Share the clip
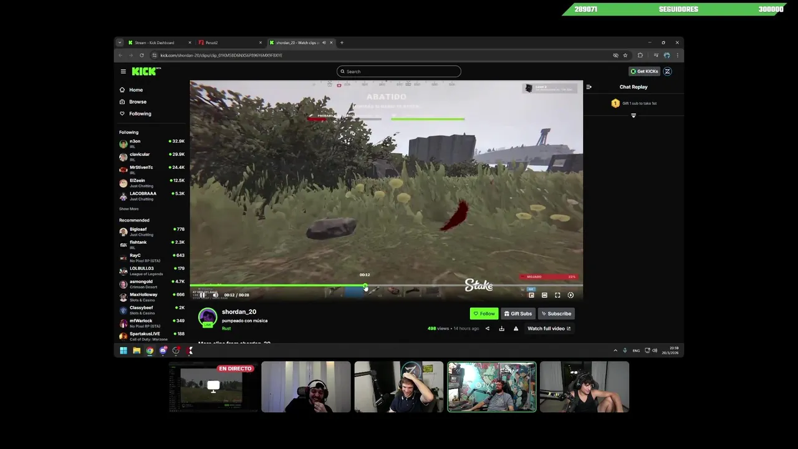The height and width of the screenshot is (449, 798). coord(488,329)
